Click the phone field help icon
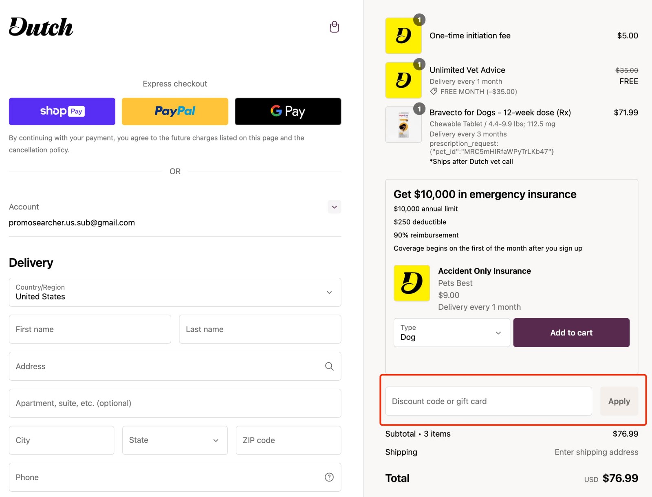The width and height of the screenshot is (652, 497). click(x=328, y=477)
